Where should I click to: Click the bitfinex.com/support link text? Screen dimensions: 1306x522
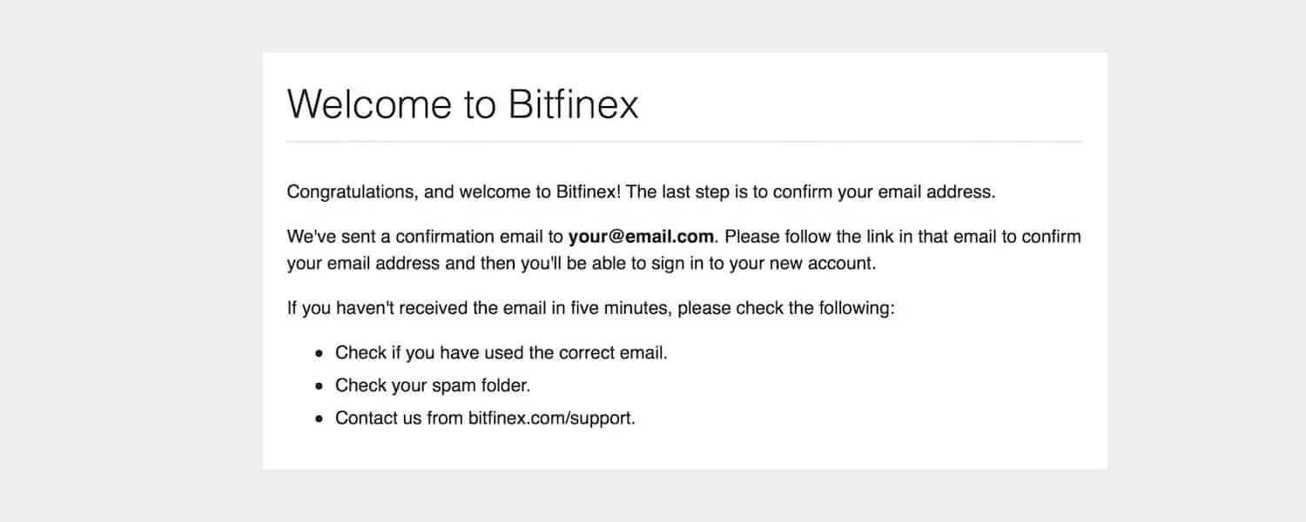click(x=551, y=418)
